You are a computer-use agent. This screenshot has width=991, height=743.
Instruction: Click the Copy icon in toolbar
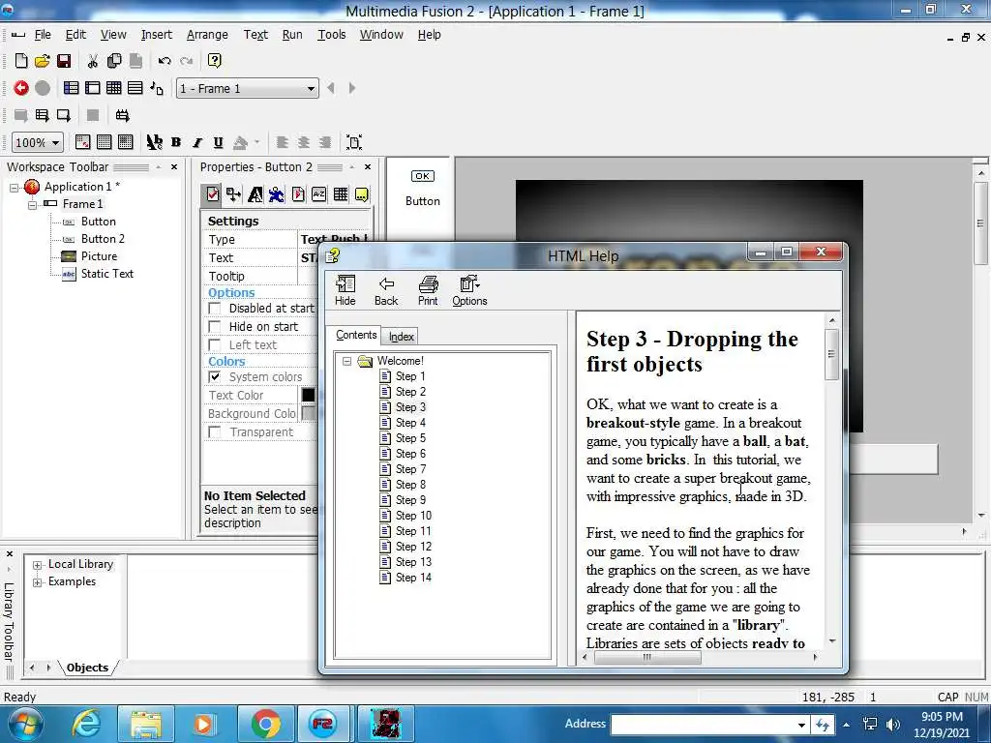pyautogui.click(x=114, y=61)
